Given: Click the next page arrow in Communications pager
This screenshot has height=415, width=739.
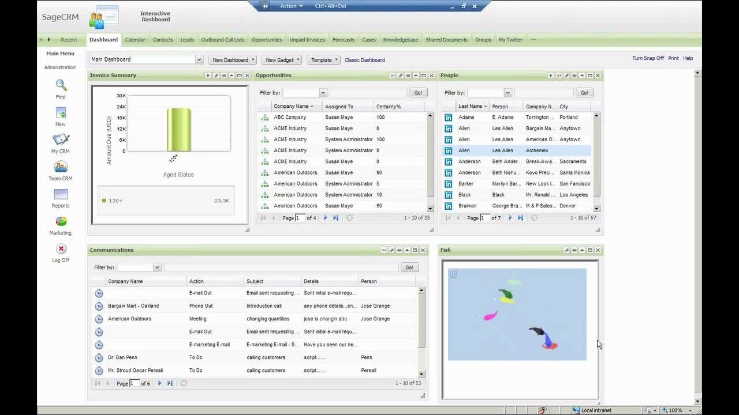Looking at the screenshot, I should click(159, 383).
